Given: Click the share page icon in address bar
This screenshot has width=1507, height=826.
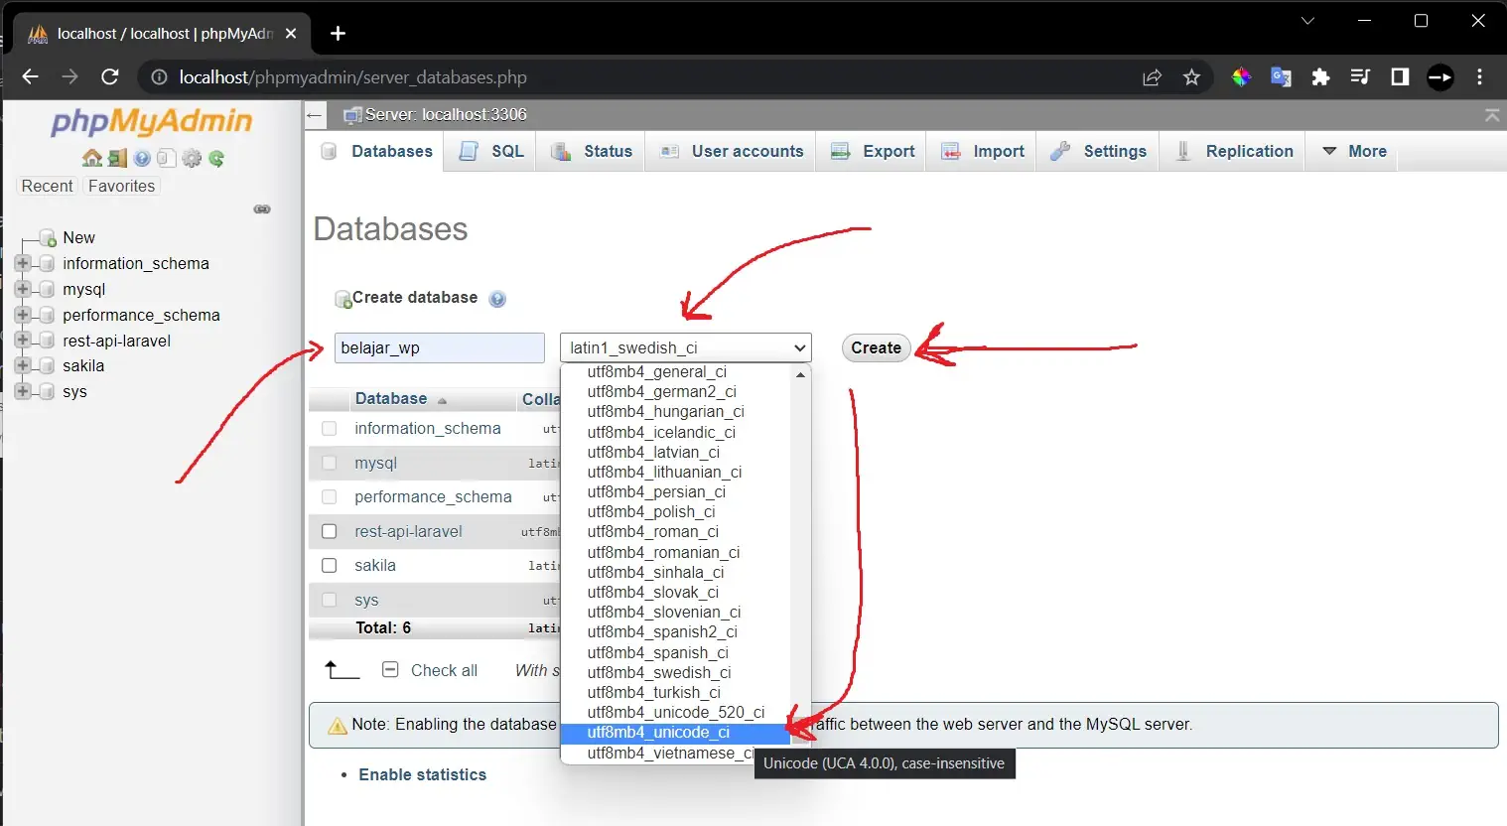Looking at the screenshot, I should (x=1152, y=77).
